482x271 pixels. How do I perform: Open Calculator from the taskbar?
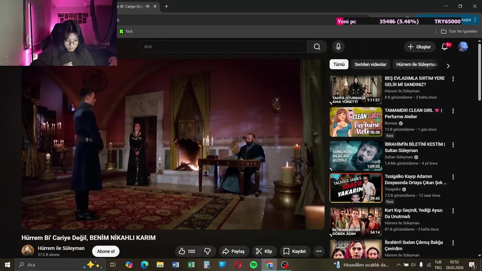tap(207, 265)
